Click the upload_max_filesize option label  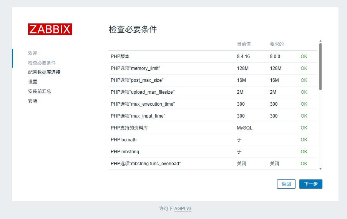coord(143,92)
